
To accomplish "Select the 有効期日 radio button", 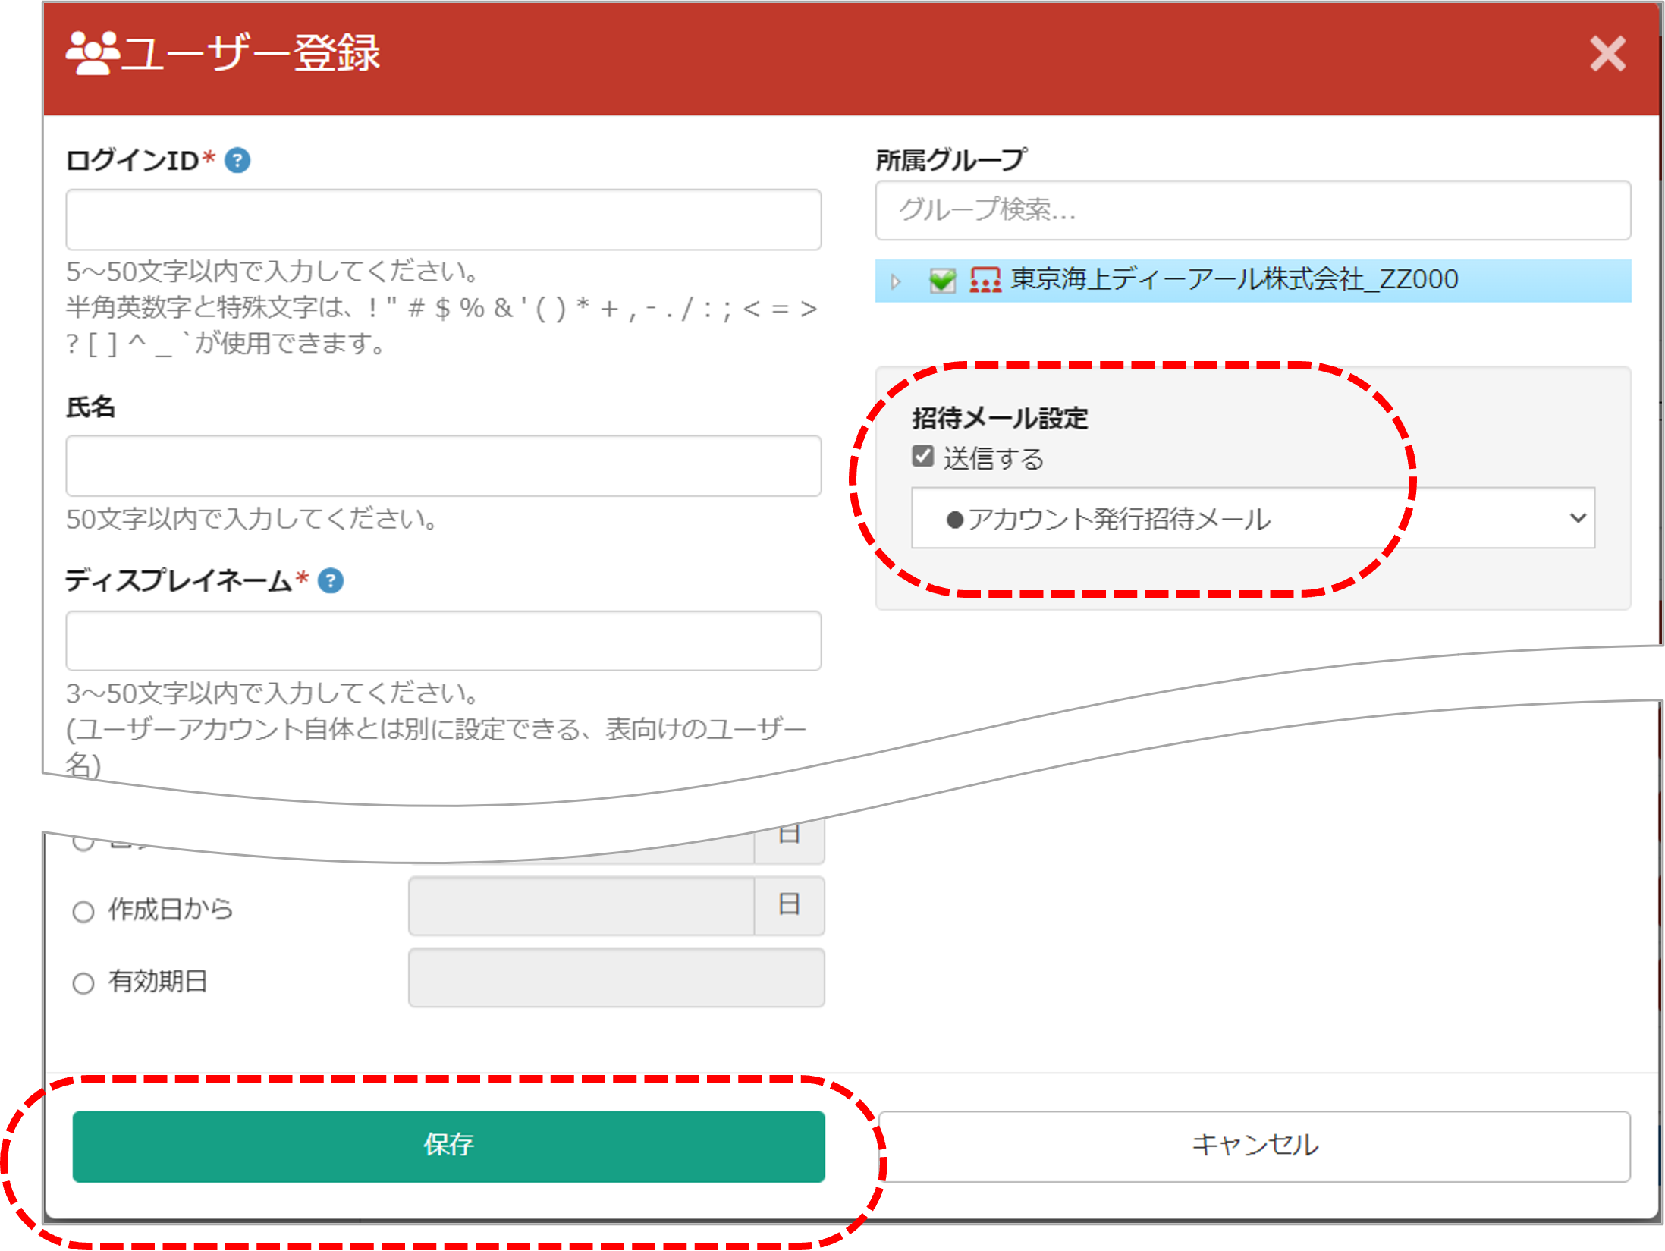I will (x=83, y=983).
